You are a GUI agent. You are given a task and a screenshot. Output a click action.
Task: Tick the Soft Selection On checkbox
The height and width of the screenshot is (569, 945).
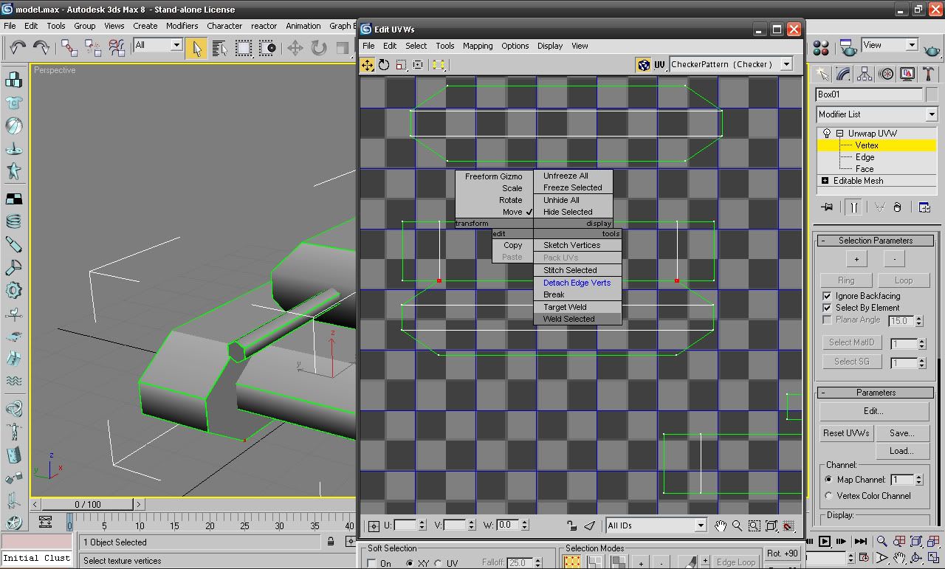pos(371,563)
